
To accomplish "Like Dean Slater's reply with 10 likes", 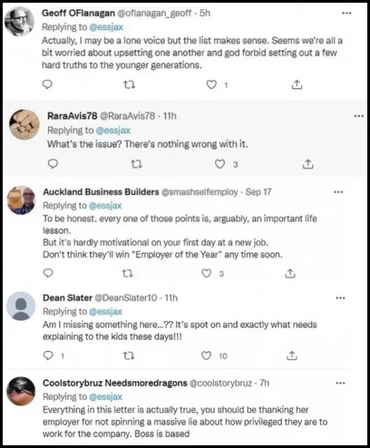I will click(206, 356).
